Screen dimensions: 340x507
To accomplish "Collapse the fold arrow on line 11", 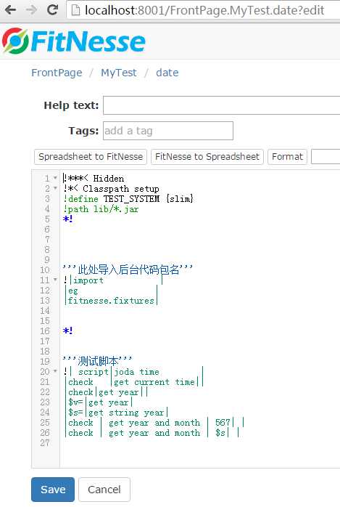I will point(55,280).
